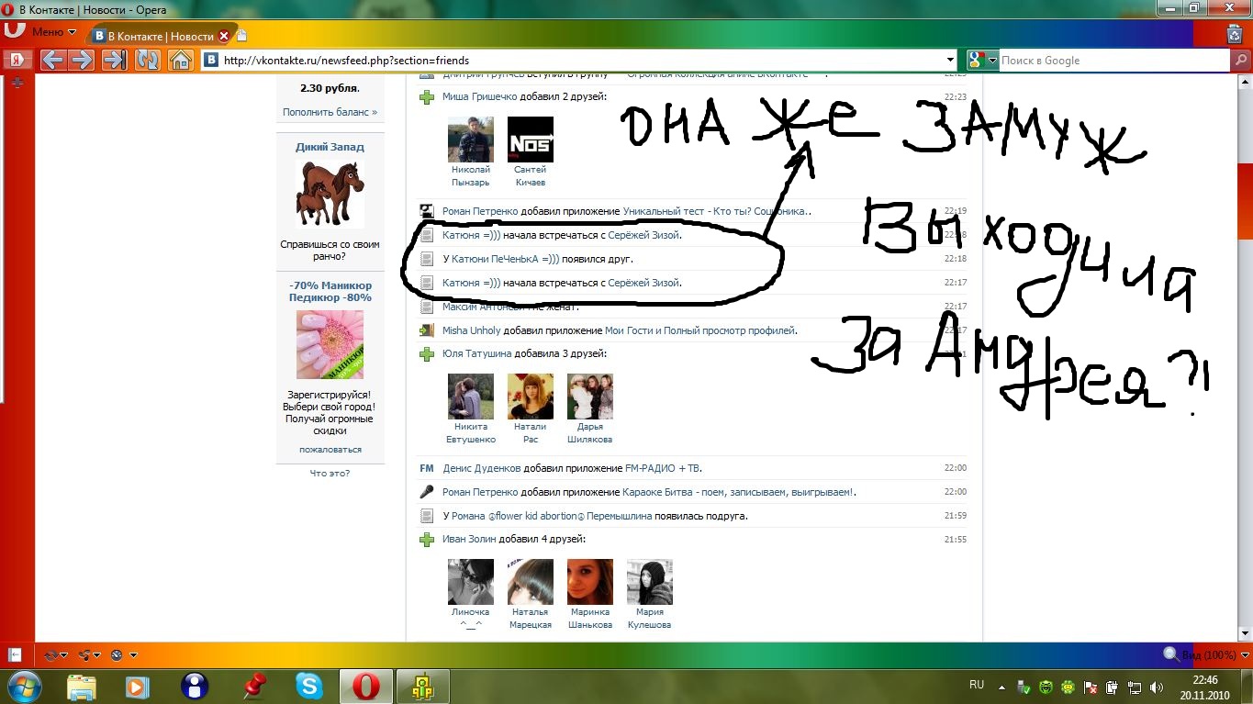The height and width of the screenshot is (704, 1253).
Task: Open the Дикий Запад ad link
Action: (x=330, y=147)
